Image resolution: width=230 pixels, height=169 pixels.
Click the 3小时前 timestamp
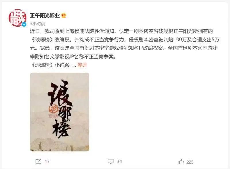pyautogui.click(x=38, y=24)
